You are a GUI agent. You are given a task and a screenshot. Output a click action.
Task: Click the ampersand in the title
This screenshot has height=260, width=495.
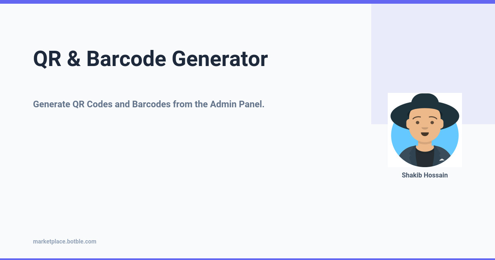[x=73, y=59]
